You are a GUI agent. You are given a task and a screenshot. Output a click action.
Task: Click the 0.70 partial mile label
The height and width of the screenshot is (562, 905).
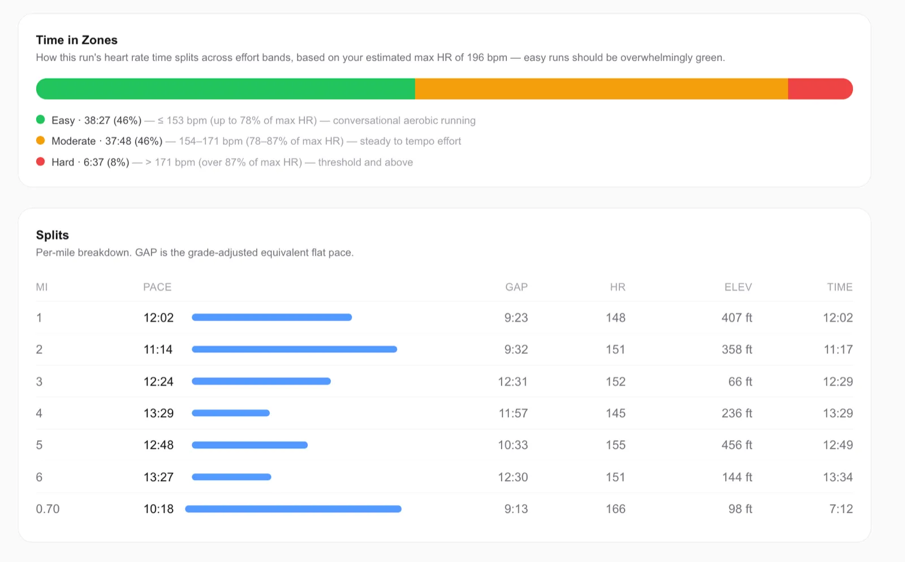point(48,509)
